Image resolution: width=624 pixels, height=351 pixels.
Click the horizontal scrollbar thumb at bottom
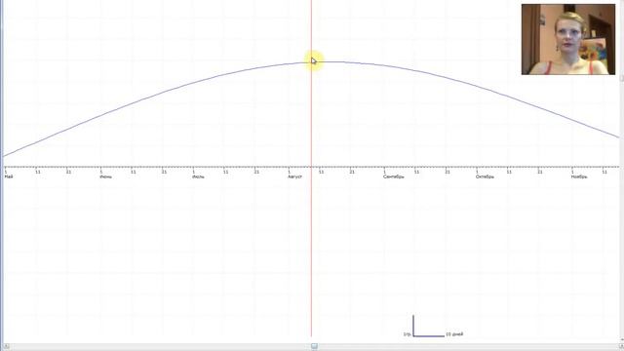(x=314, y=347)
